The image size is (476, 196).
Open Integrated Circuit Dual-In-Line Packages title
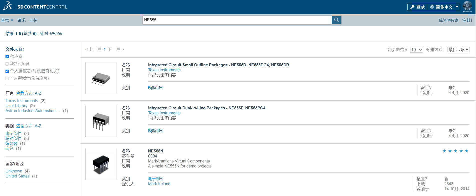(x=207, y=108)
